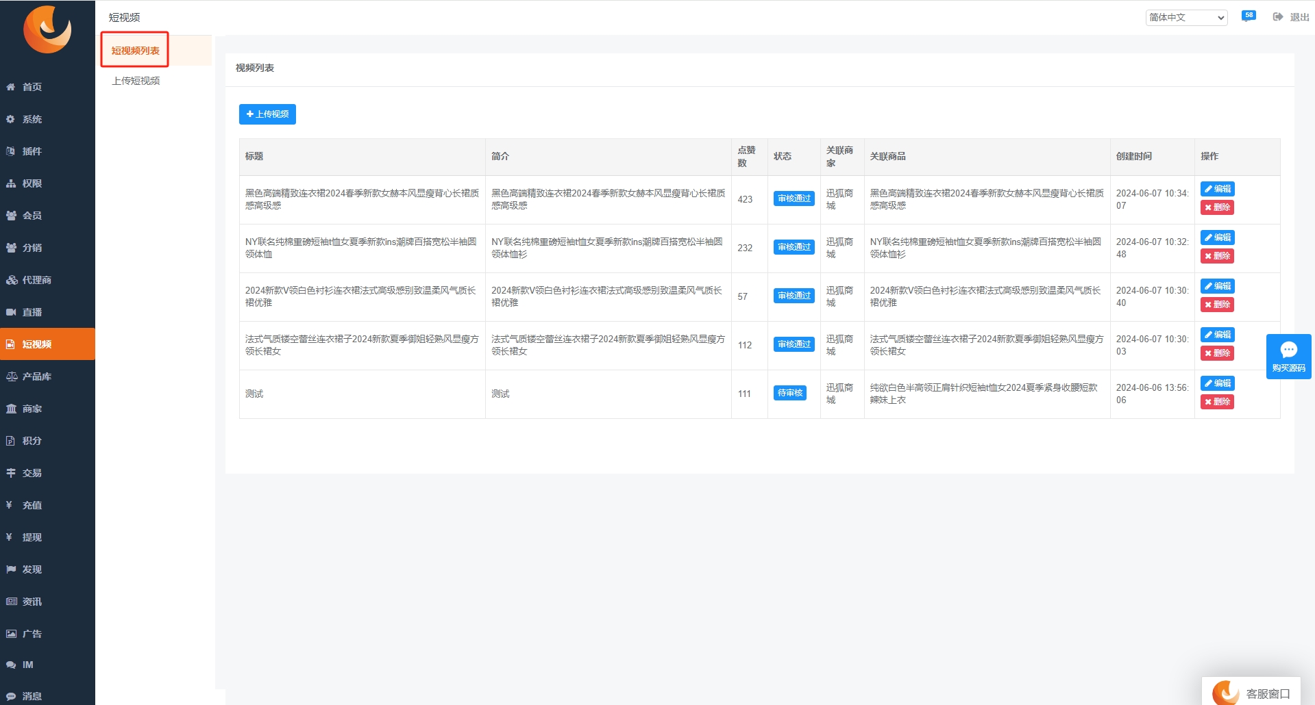Click the 上传视频 button

[x=267, y=114]
